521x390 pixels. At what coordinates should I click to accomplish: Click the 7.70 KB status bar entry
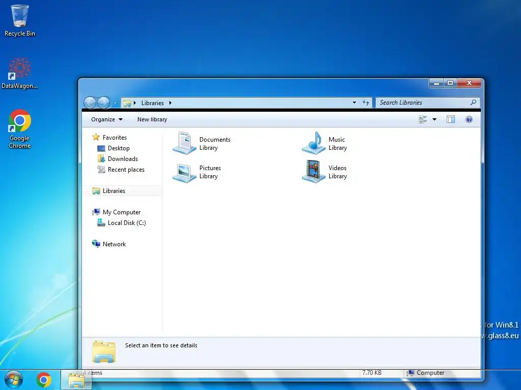(x=372, y=373)
